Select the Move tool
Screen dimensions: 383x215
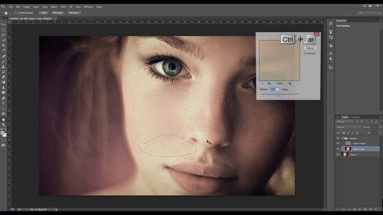(x=4, y=24)
